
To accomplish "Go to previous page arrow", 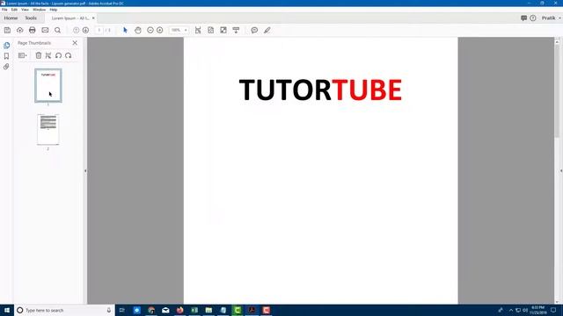I will [77, 30].
